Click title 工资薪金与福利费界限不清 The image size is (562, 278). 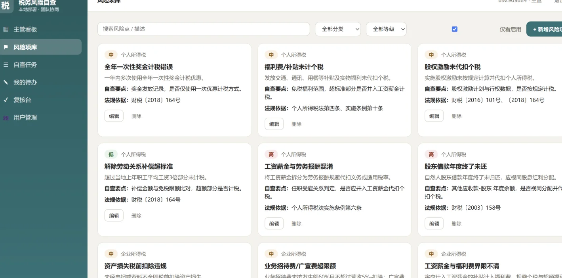pos(462,266)
